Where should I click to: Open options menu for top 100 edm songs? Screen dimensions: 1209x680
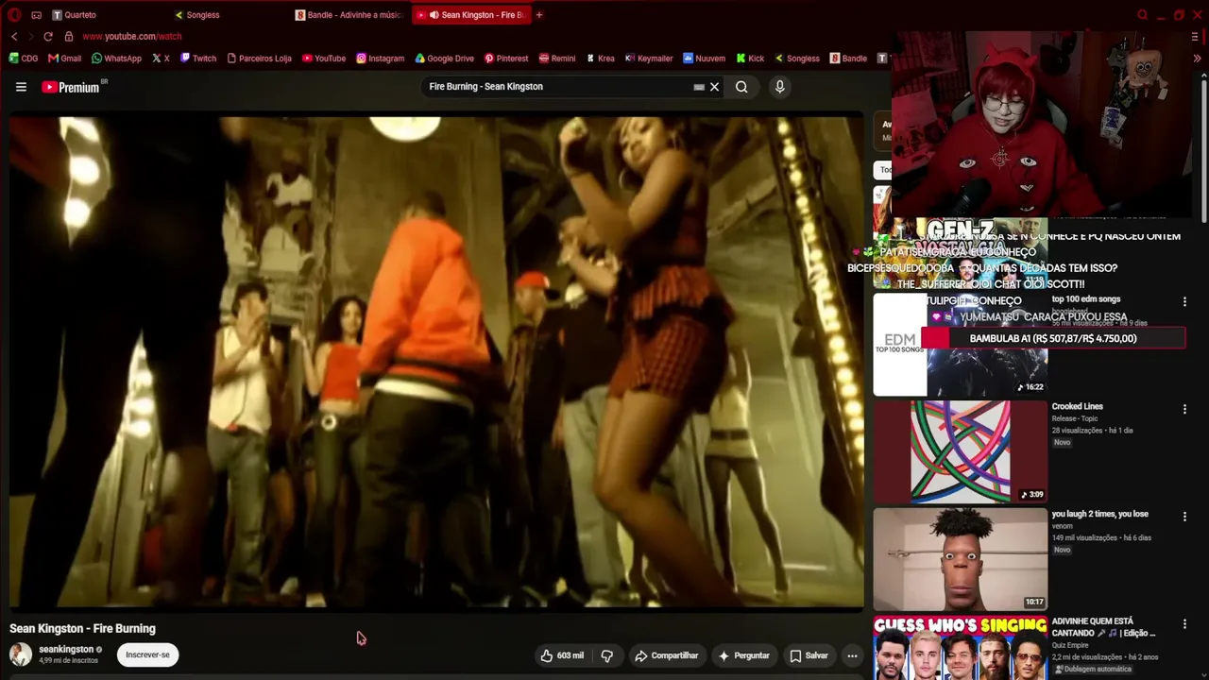(1184, 301)
